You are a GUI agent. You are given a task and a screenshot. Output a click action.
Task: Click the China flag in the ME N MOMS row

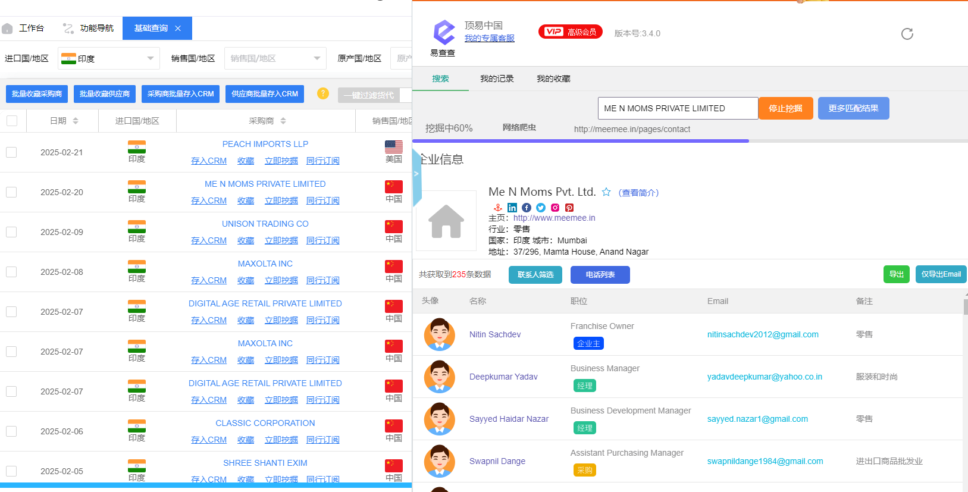point(394,186)
